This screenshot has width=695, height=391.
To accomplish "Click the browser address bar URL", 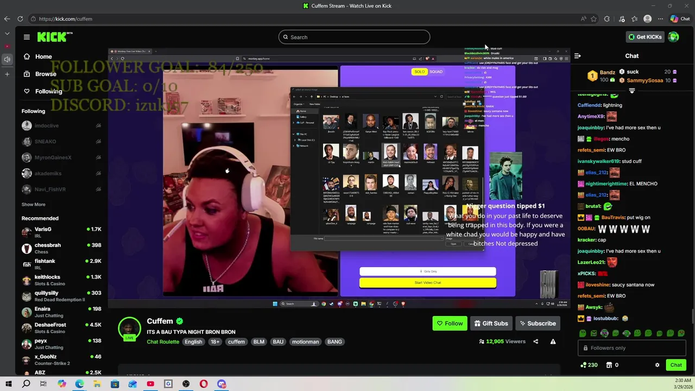I will click(x=66, y=18).
